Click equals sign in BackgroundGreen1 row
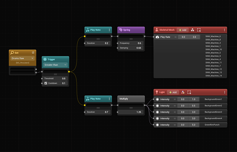 click(175, 99)
